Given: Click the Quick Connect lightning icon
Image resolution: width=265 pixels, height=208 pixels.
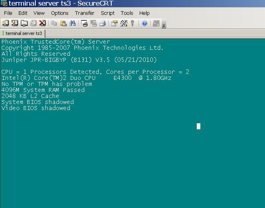Looking at the screenshot, I should tap(15, 23).
